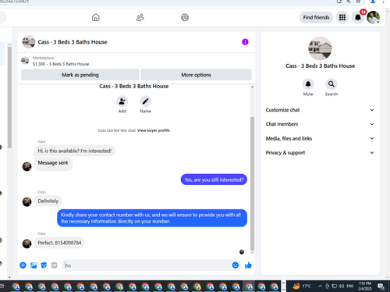
Task: Click the seen-receipt avatar below messages
Action: pyautogui.click(x=242, y=251)
